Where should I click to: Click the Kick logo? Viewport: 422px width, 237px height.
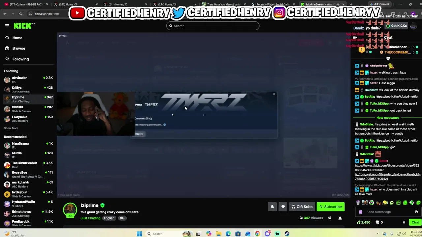(x=24, y=26)
